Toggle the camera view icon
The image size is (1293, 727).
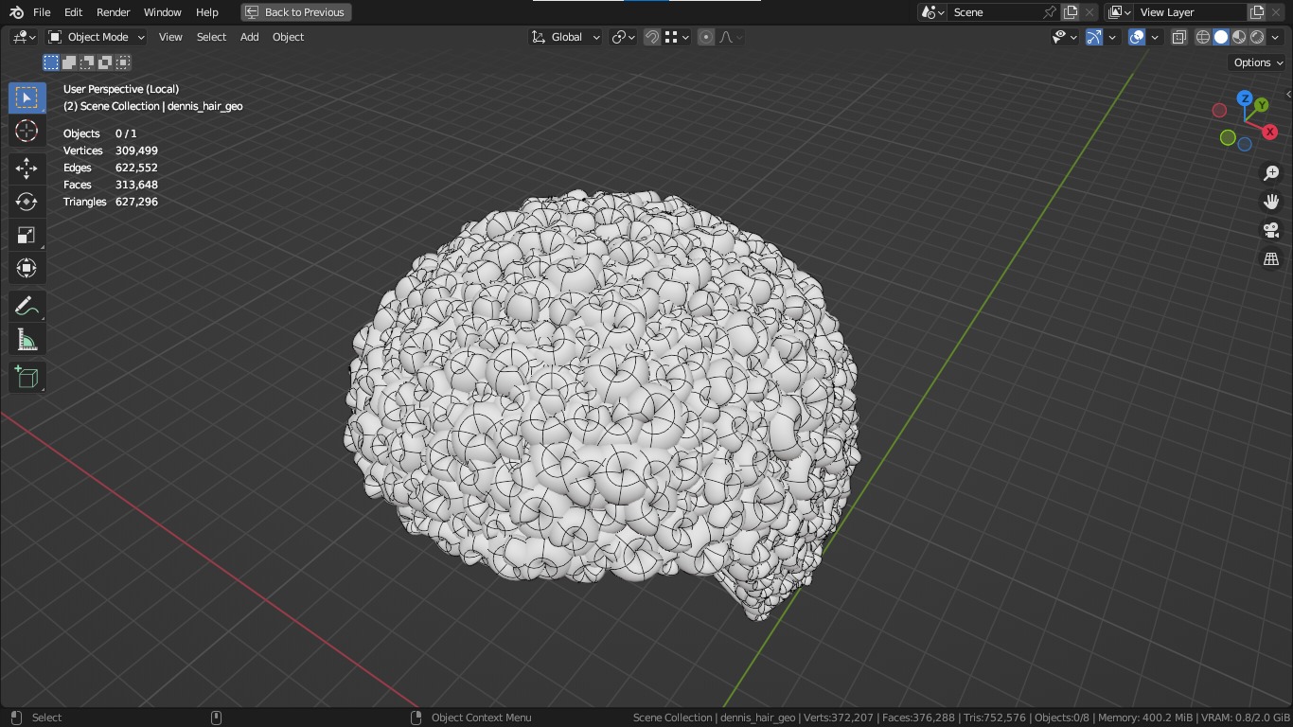pyautogui.click(x=1271, y=230)
